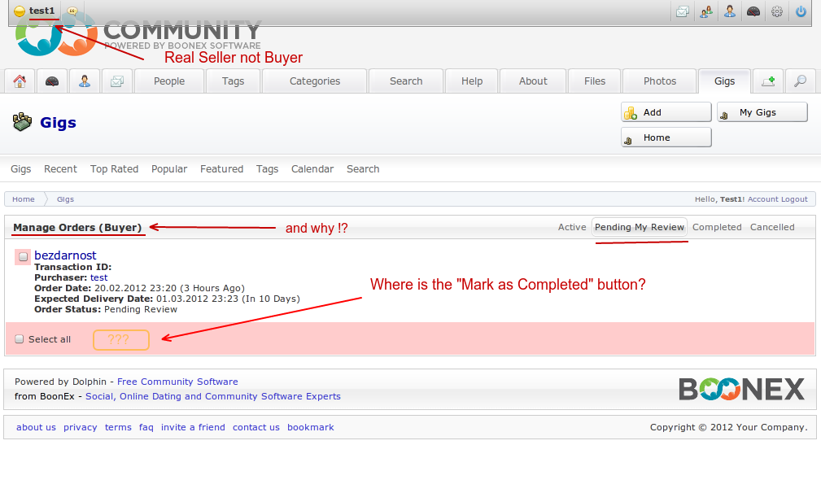Click the Home breadcrumb link
This screenshot has height=480, width=821.
coord(24,199)
